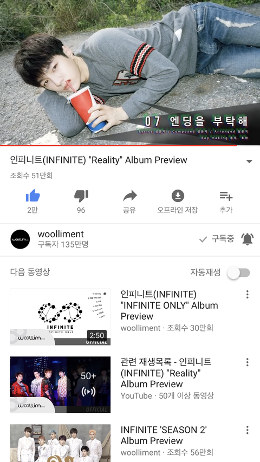The image size is (260, 462).
Task: Toggle the 자동재생 autoplay switch
Action: [238, 273]
